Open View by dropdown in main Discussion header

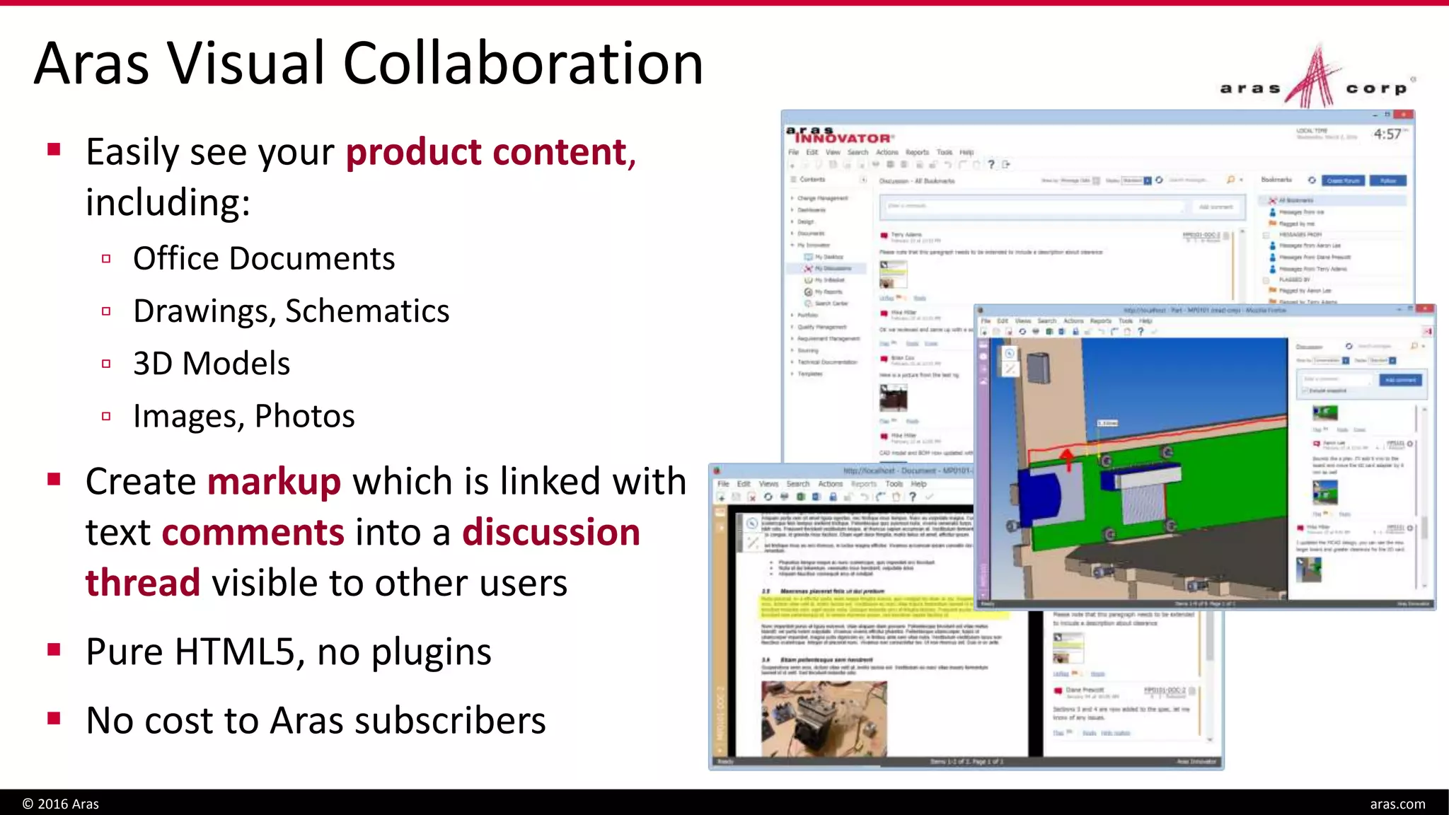coord(1080,180)
